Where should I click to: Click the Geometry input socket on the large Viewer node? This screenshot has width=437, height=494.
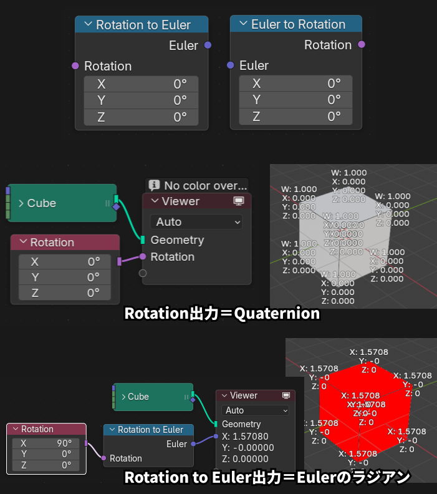tap(143, 240)
